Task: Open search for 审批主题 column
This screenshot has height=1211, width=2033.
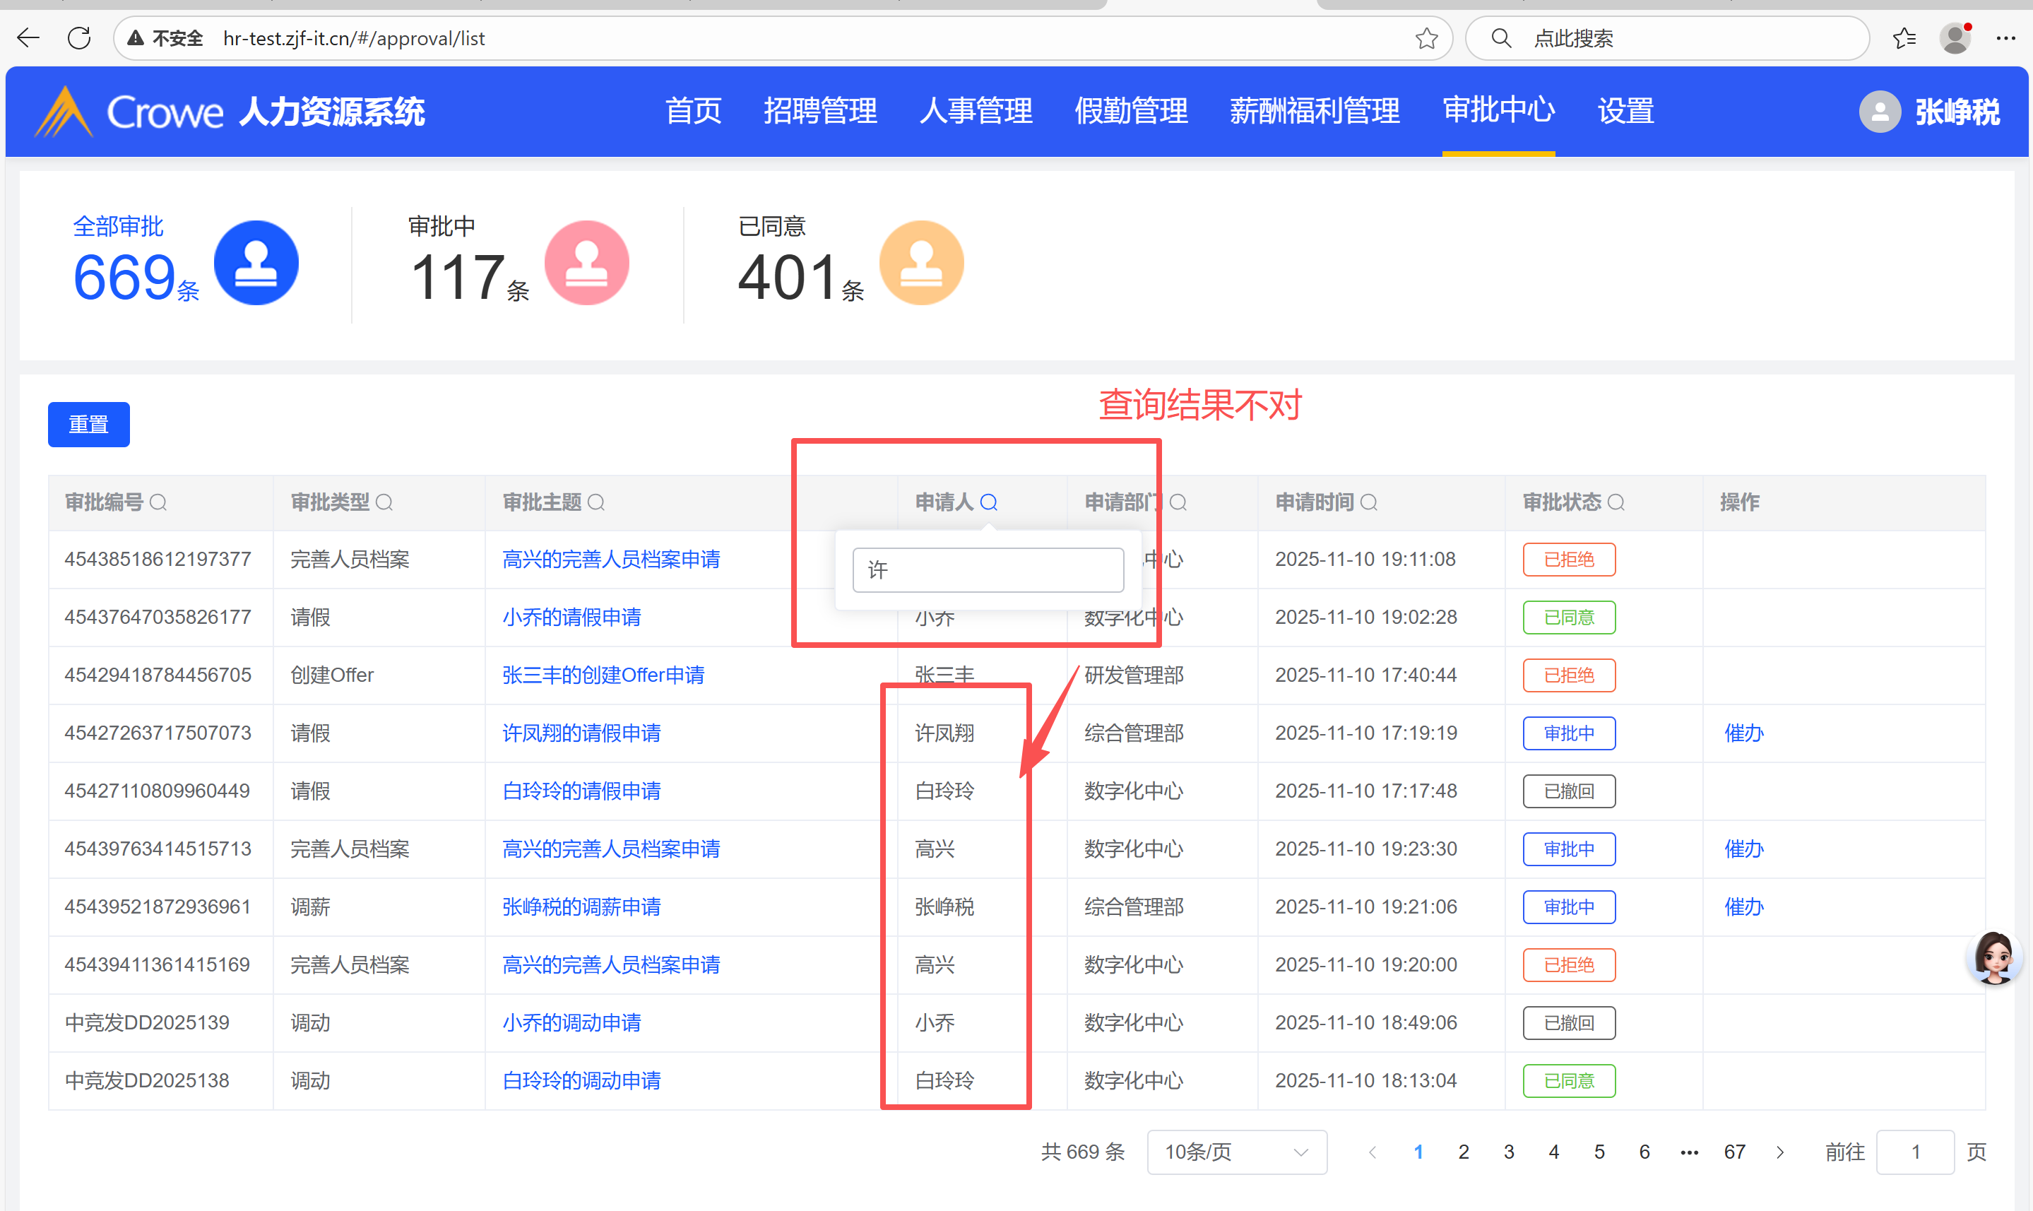Action: click(x=596, y=502)
